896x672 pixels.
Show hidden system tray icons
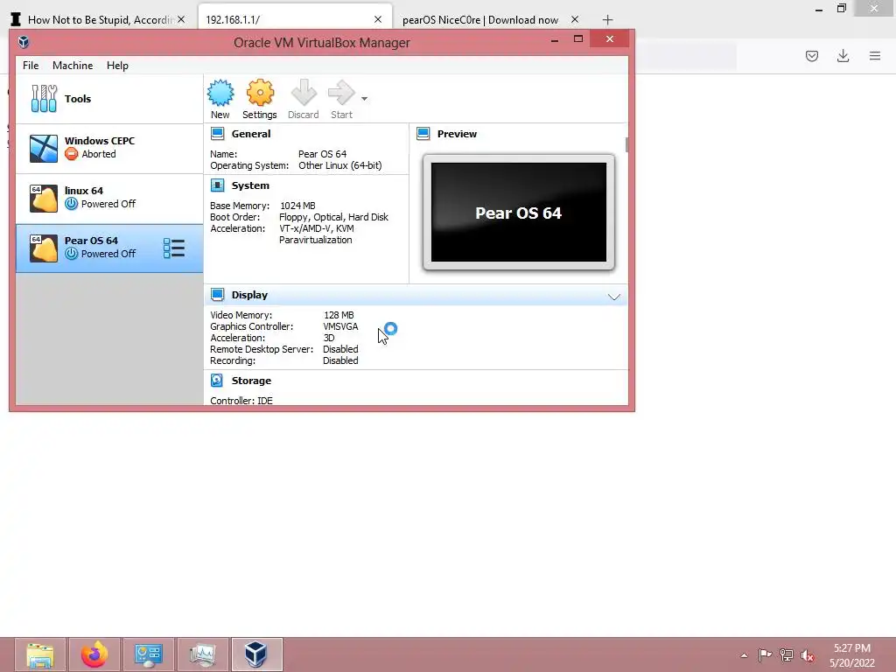click(744, 655)
